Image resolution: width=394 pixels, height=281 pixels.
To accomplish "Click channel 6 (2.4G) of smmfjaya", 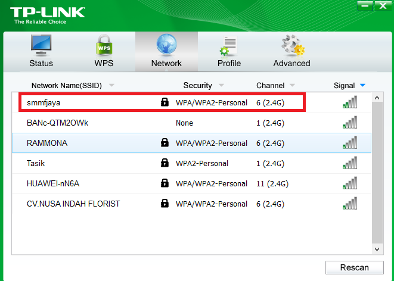I will tap(270, 103).
